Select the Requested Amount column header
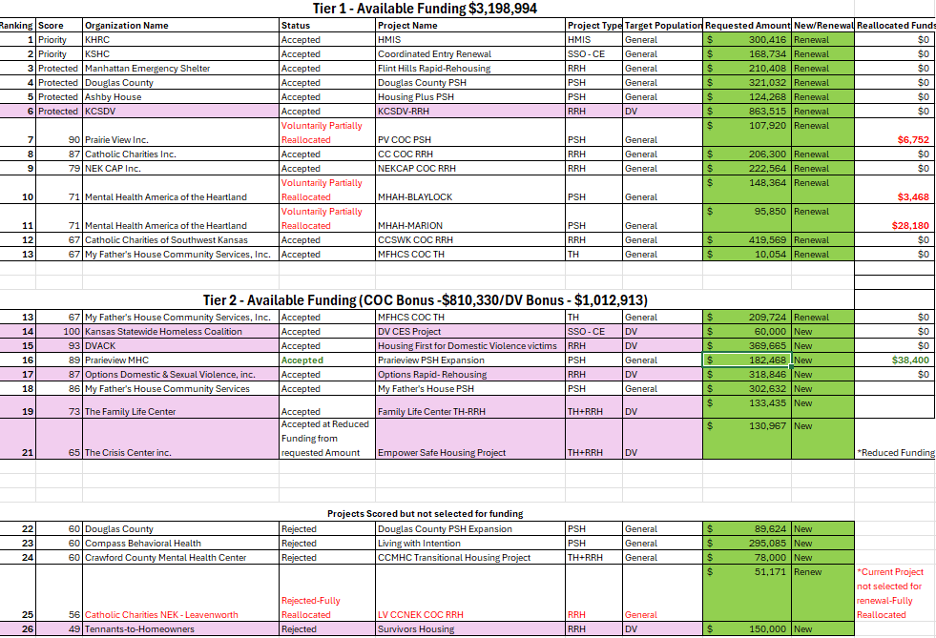The image size is (936, 638). [747, 26]
